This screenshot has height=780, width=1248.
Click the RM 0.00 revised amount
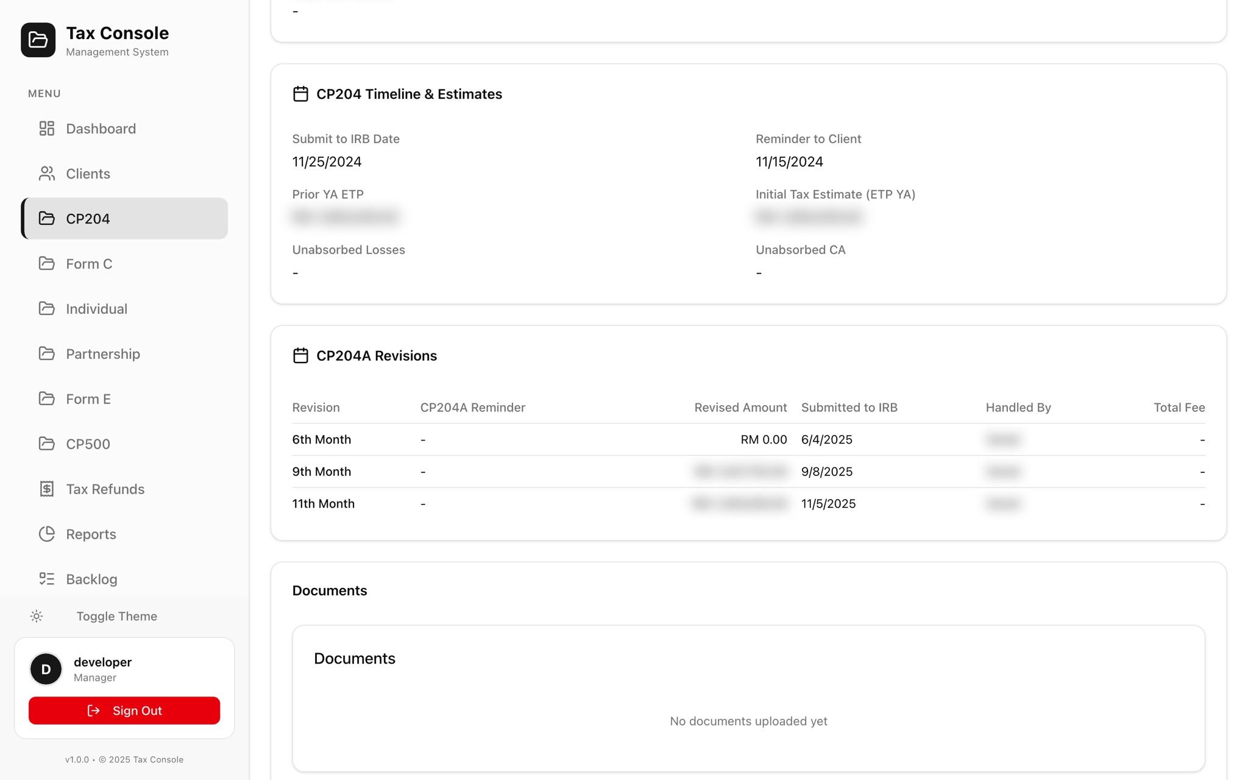point(764,439)
